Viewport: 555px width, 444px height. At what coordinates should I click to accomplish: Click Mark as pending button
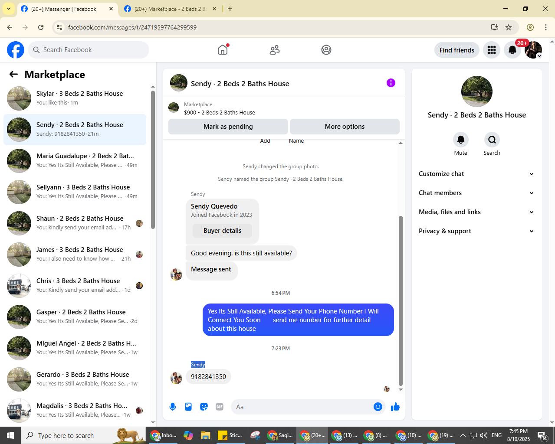point(228,127)
